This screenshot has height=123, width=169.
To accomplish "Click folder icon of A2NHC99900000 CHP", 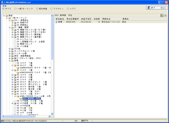I will [x=18, y=72].
